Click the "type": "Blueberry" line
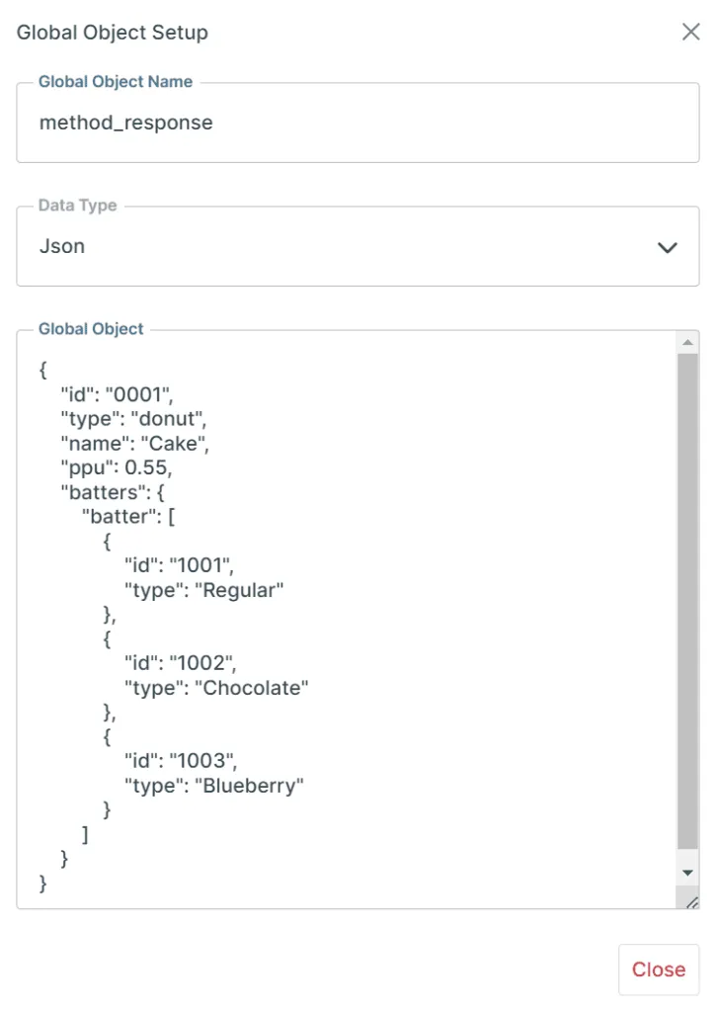The width and height of the screenshot is (717, 1012). [x=213, y=786]
